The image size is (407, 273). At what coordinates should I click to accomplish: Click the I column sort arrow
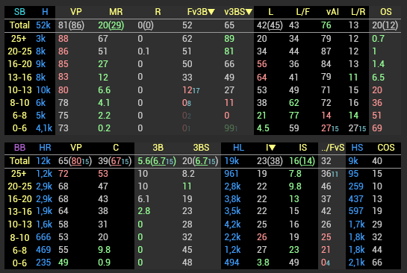pyautogui.click(x=272, y=148)
